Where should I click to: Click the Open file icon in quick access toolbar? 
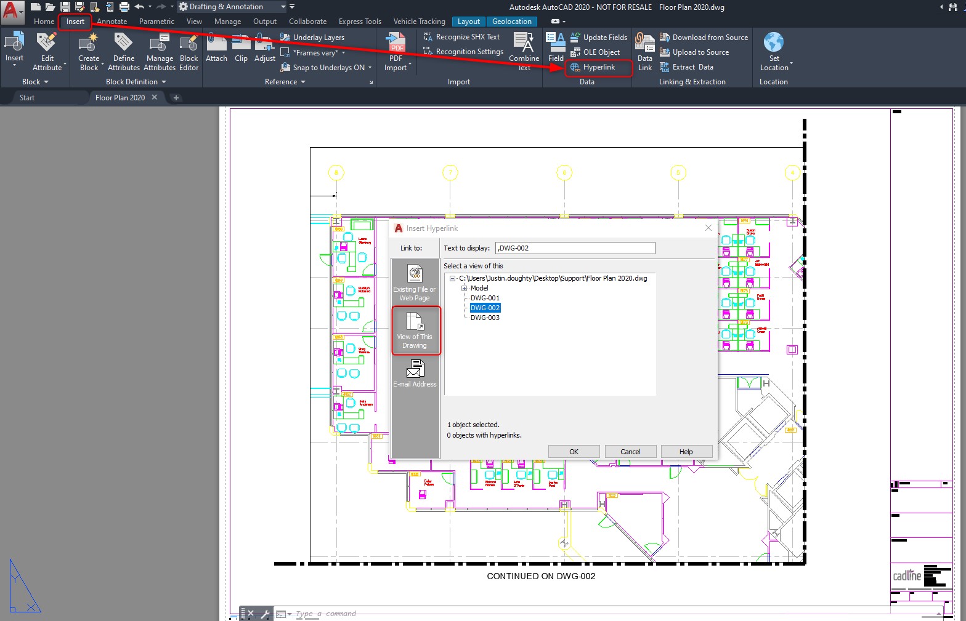(51, 7)
